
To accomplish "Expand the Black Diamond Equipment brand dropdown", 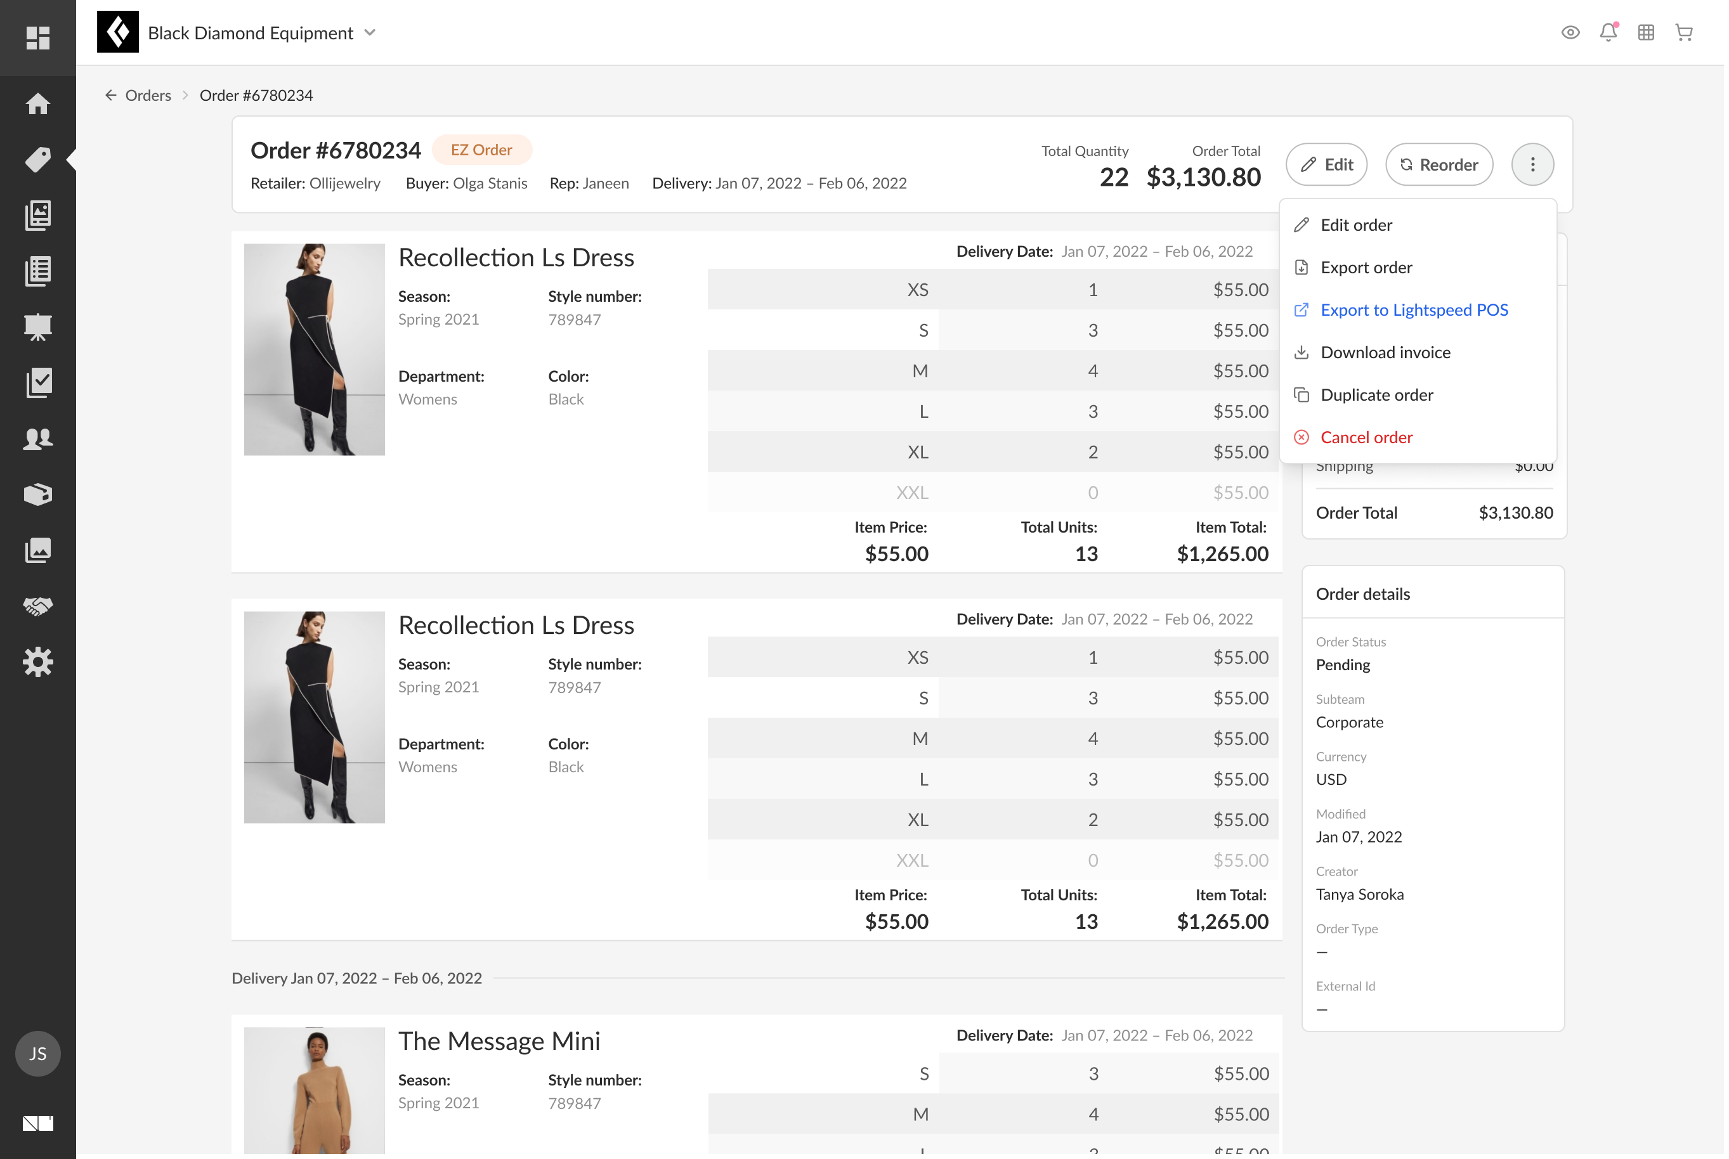I will (371, 32).
